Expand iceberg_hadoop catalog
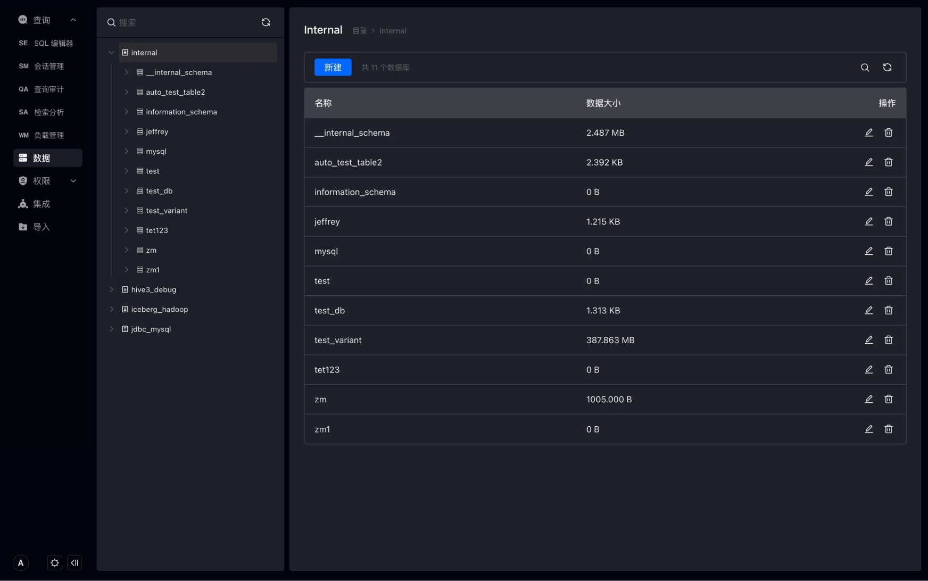 111,309
